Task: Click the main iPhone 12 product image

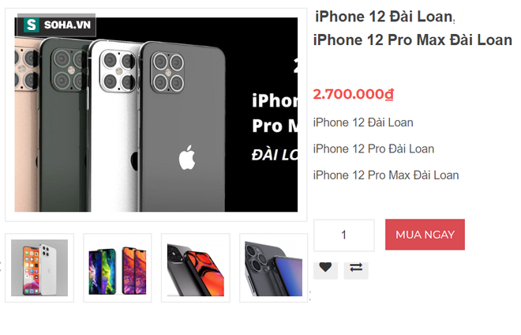Action: pyautogui.click(x=156, y=115)
